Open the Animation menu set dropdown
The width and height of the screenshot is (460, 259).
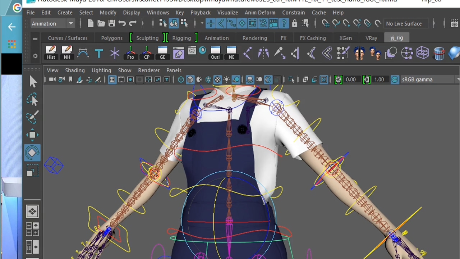pos(52,23)
